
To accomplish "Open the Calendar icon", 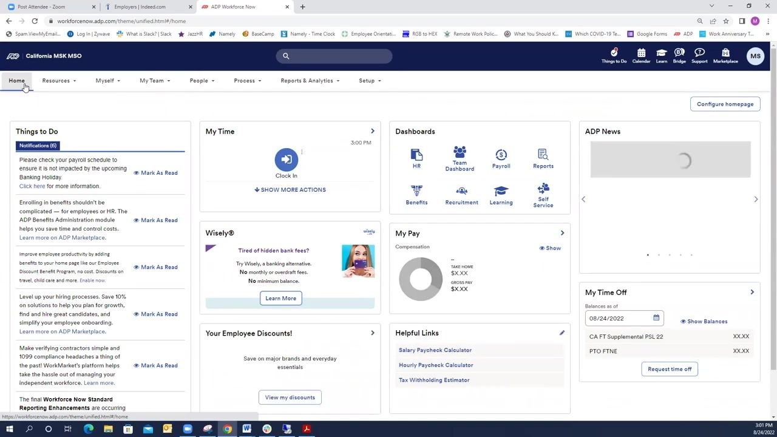I will pyautogui.click(x=641, y=56).
